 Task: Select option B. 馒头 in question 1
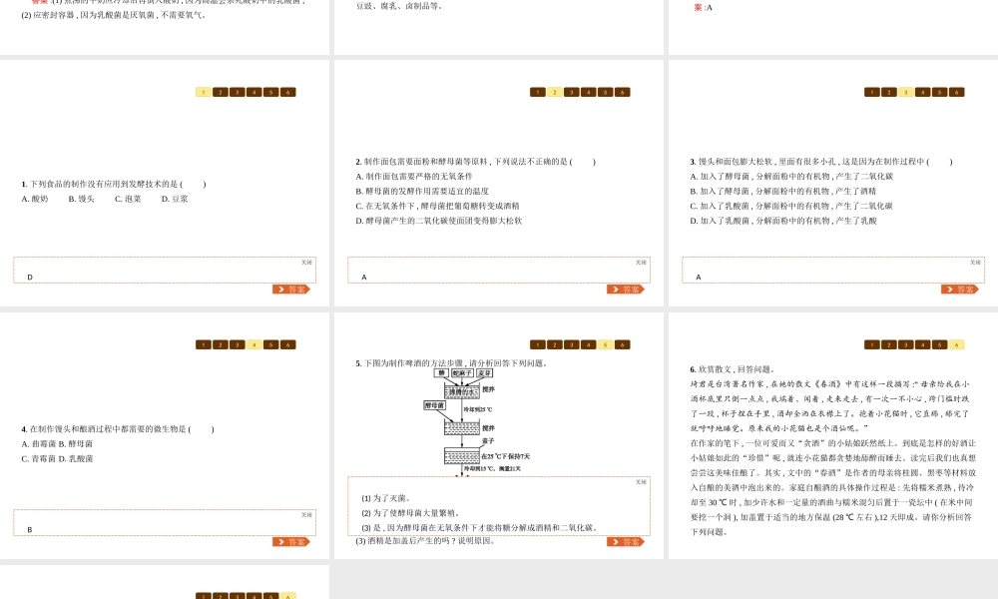pyautogui.click(x=81, y=200)
